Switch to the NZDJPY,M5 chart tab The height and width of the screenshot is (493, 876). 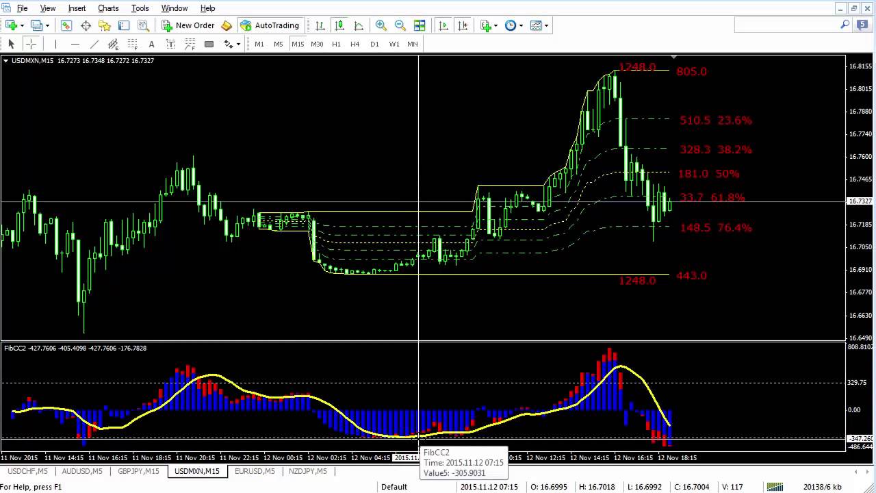point(308,471)
